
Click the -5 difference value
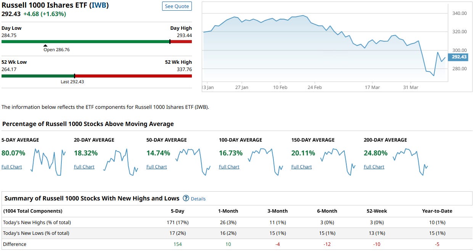coord(437,244)
